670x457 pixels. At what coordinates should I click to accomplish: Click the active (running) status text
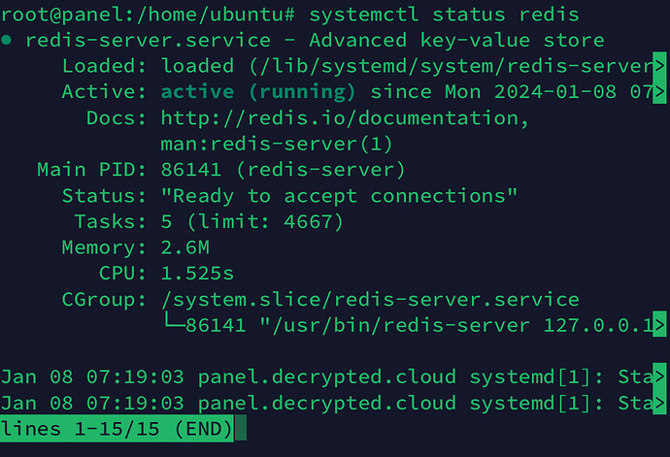257,92
